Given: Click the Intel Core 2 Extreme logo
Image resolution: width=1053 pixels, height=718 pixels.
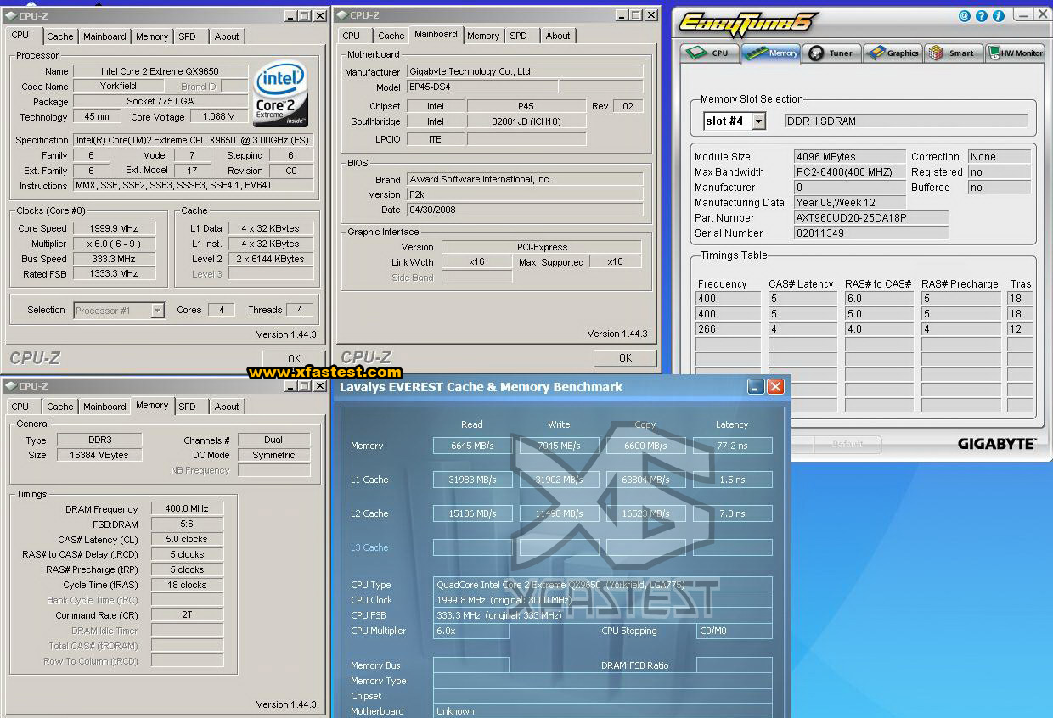Looking at the screenshot, I should [x=280, y=93].
